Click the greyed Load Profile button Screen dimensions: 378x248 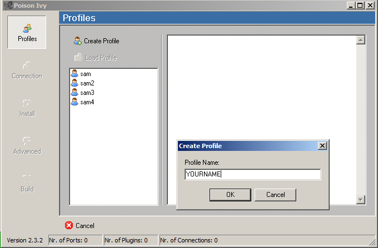coord(96,58)
